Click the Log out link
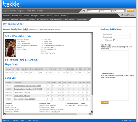This screenshot has height=122, width=138. coord(21,11)
